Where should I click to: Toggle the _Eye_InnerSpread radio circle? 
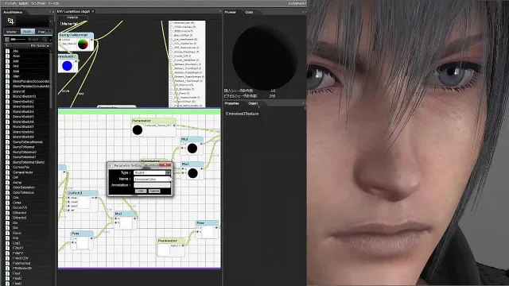171,40
